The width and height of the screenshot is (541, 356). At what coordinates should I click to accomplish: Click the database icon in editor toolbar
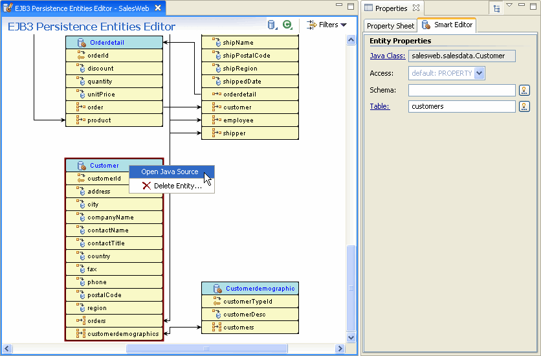pyautogui.click(x=272, y=25)
